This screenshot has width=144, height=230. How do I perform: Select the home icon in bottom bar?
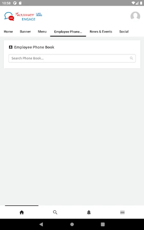point(22,212)
